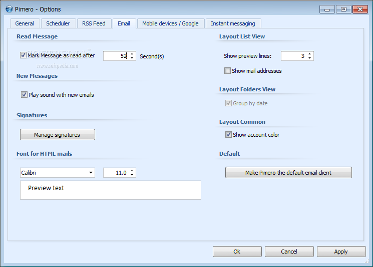Click the Manage signatures button
Screen dimensions: 373x267
coord(58,134)
